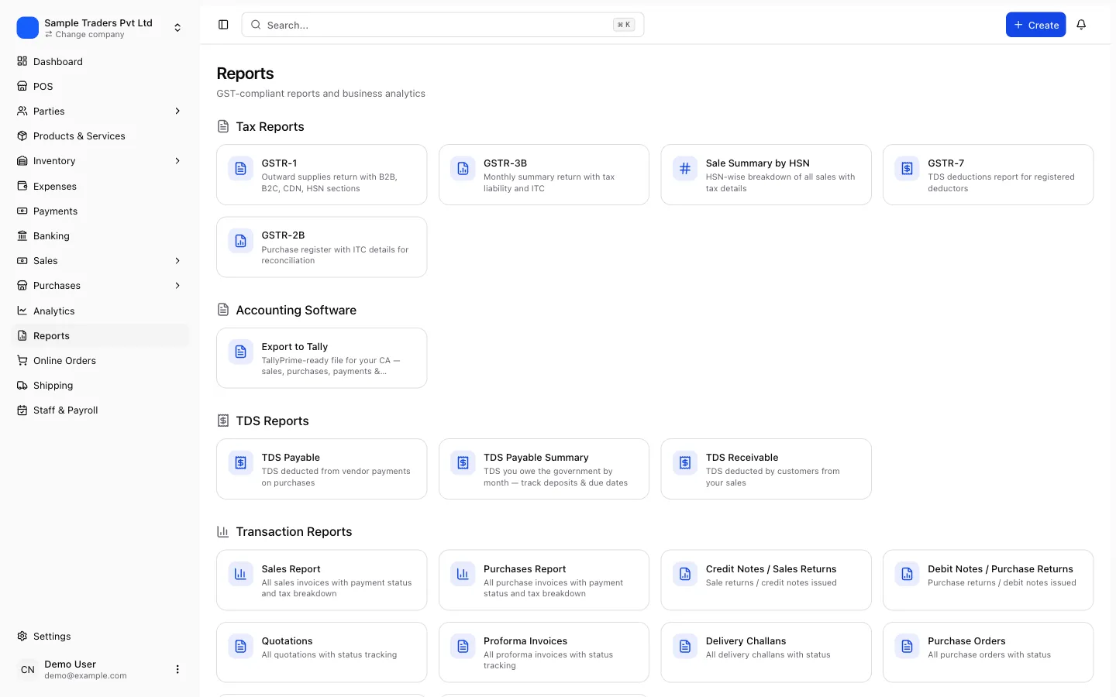Toggle the sidebar panel icon

tap(223, 25)
